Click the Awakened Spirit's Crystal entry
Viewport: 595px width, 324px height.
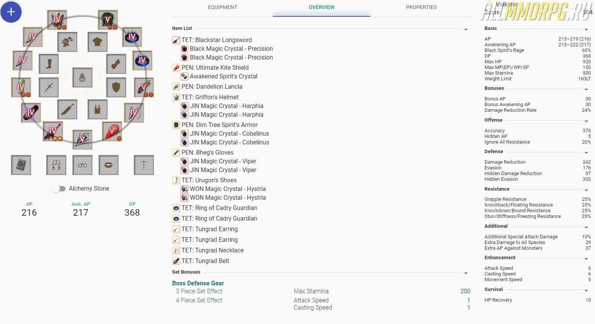[224, 76]
